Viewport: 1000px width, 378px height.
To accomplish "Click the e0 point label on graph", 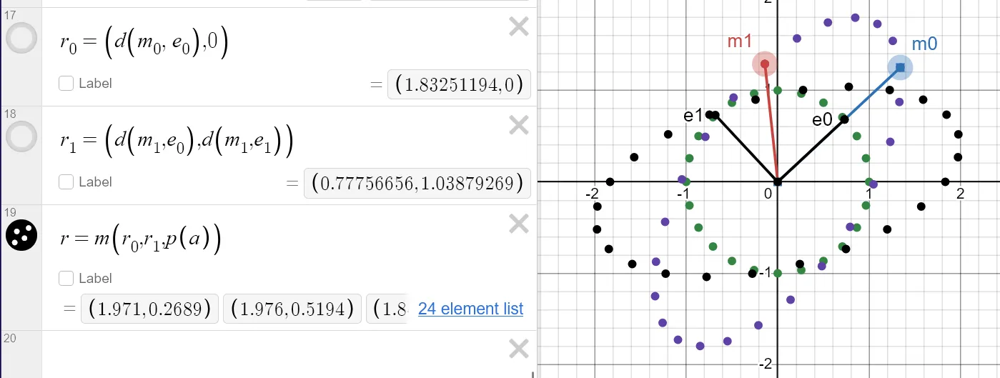I will [x=822, y=120].
